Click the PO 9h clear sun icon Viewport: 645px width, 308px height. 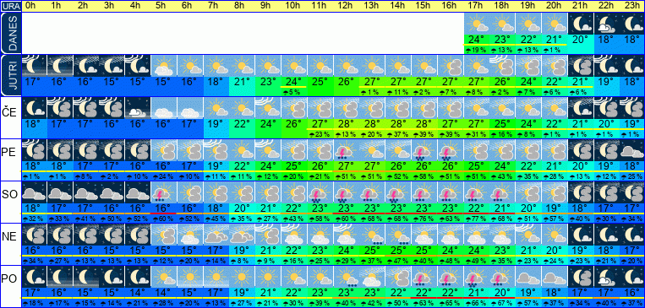click(x=268, y=277)
